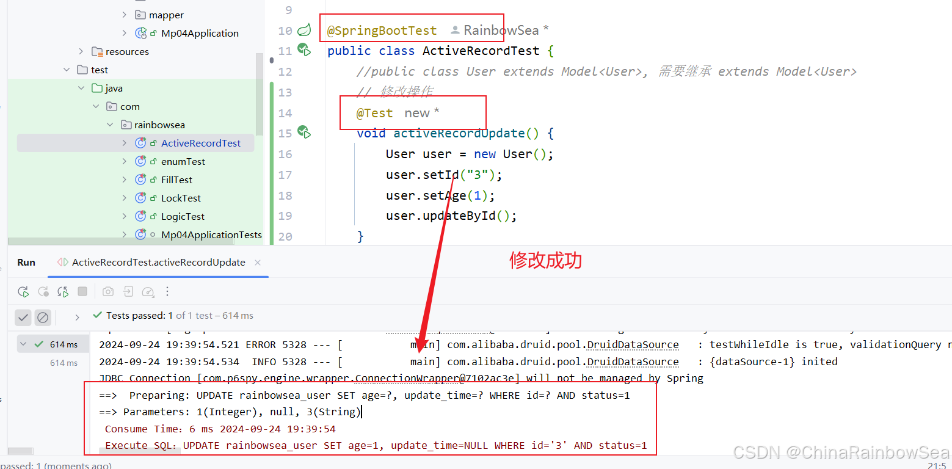This screenshot has height=469, width=952.
Task: Click the Run tool window label
Action: pyautogui.click(x=26, y=262)
